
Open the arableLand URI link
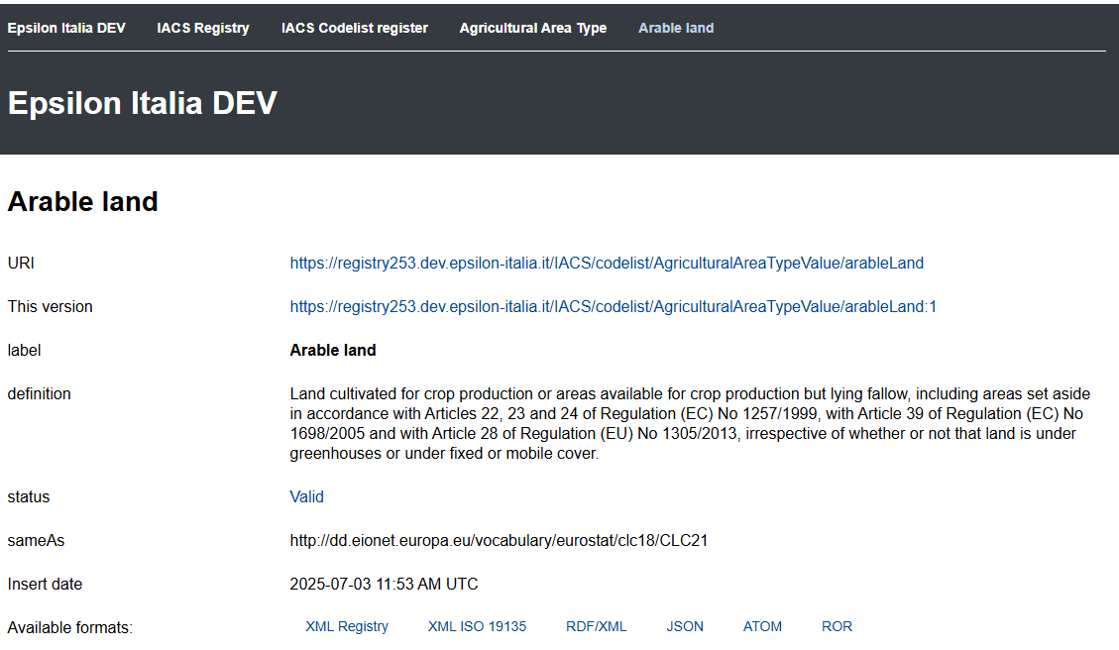click(606, 263)
